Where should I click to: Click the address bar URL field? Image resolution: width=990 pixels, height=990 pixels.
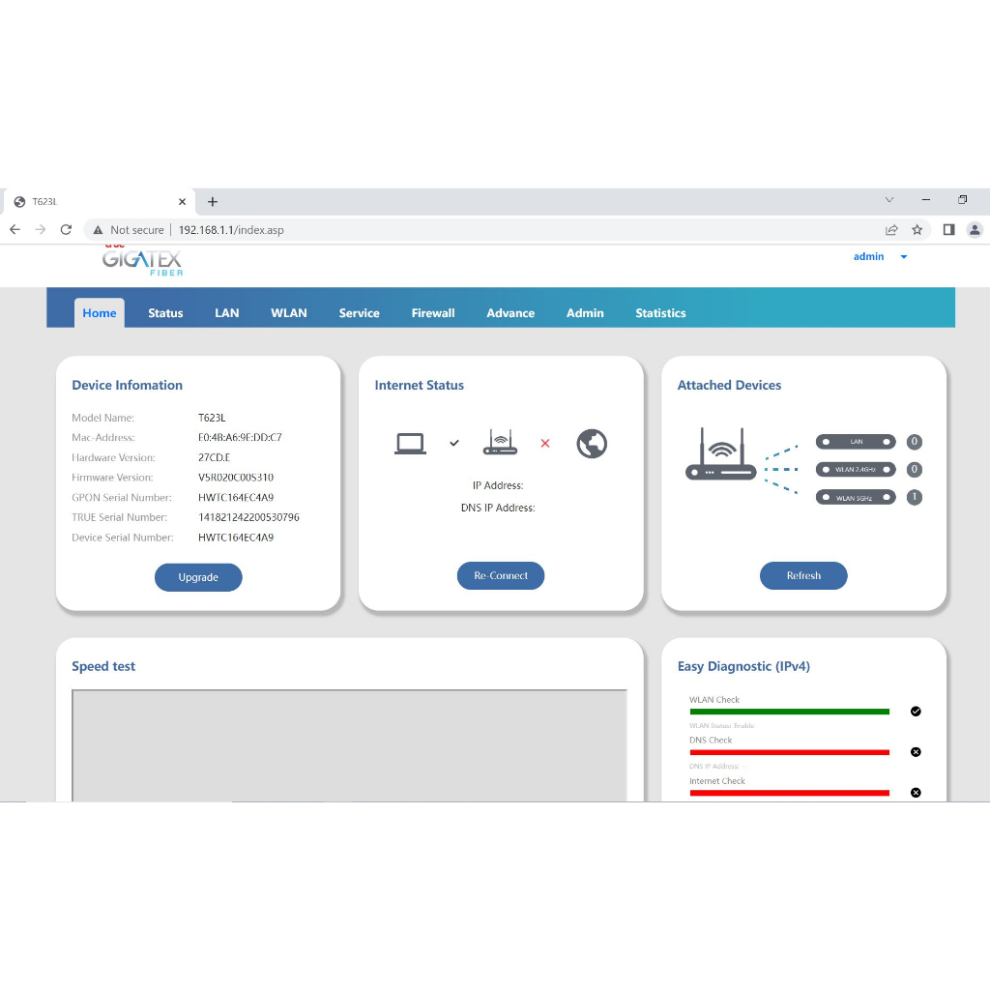tap(483, 230)
